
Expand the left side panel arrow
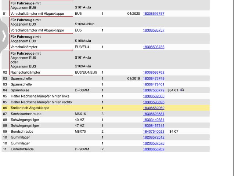point(4,36)
